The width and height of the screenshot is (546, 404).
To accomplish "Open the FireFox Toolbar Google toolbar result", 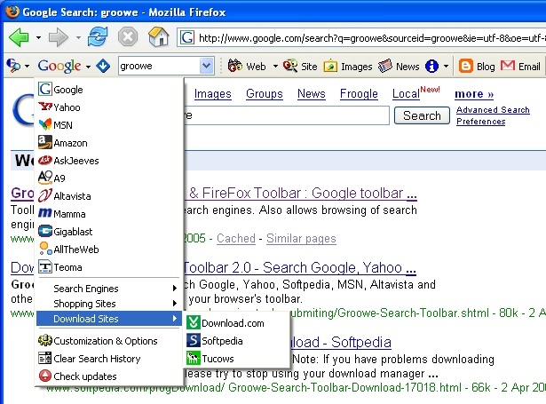I will point(303,193).
